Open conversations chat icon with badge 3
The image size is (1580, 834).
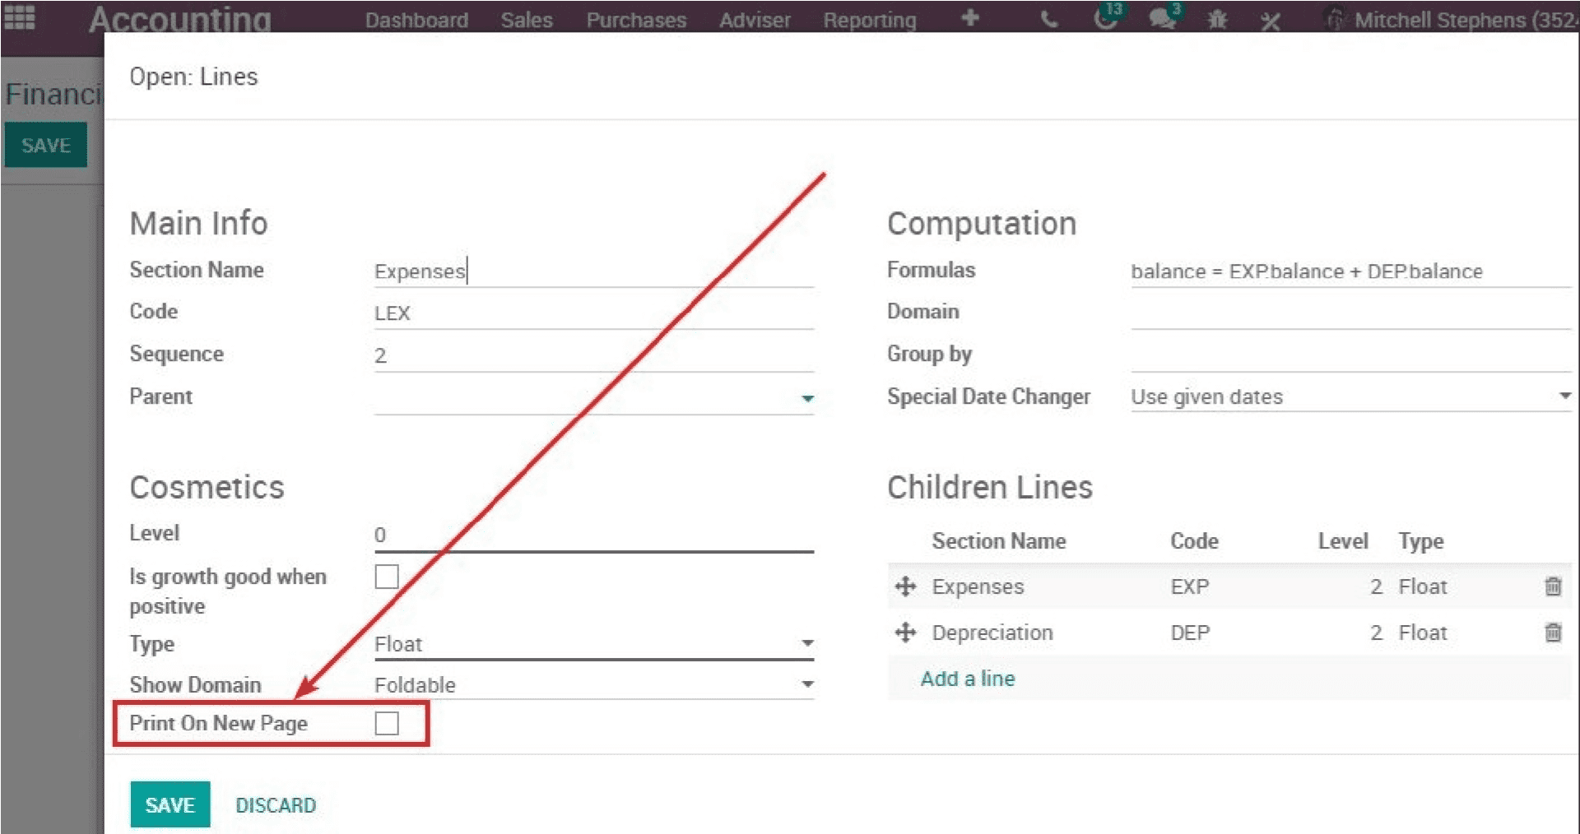[1164, 16]
